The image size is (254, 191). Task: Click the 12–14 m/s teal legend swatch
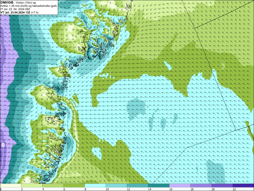tap(137, 185)
